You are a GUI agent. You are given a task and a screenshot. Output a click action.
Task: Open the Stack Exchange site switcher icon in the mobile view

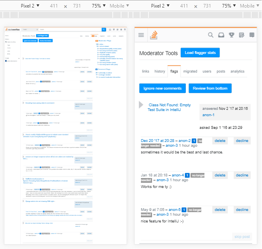click(x=252, y=35)
